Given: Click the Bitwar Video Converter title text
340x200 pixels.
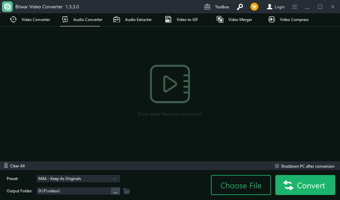Looking at the screenshot, I should 39,7.
